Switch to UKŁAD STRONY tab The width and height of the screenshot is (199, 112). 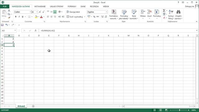click(x=57, y=6)
